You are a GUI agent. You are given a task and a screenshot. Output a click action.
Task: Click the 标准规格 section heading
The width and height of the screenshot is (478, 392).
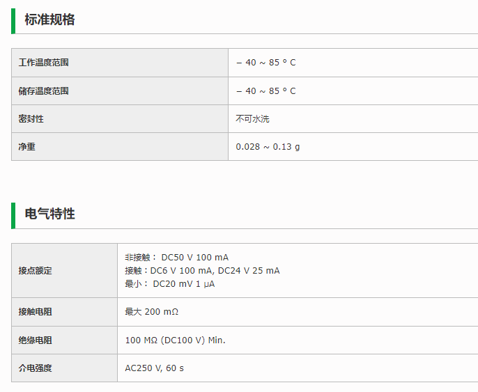(x=49, y=19)
